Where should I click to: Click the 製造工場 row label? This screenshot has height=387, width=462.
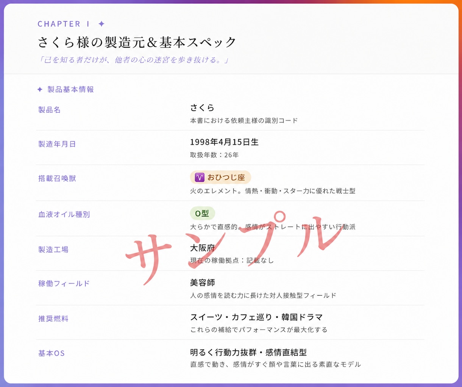click(53, 249)
